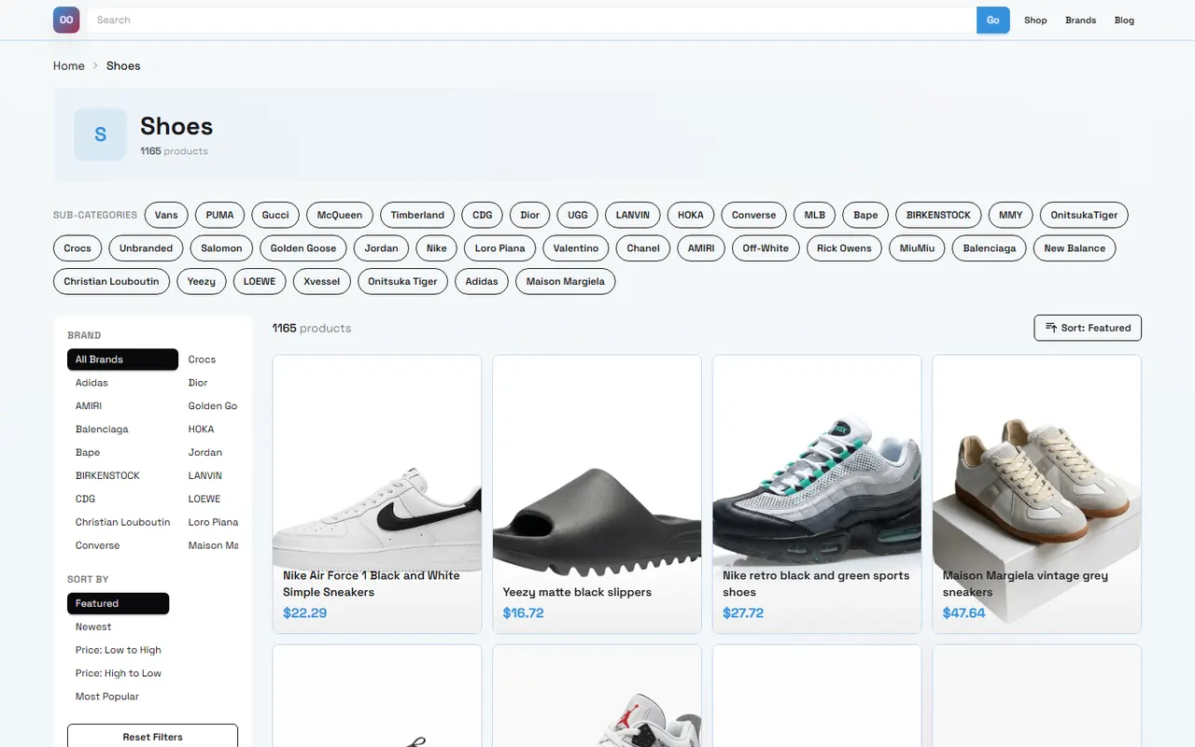Open the Sort: Featured dropdown
Viewport: 1195px width, 747px height.
pyautogui.click(x=1088, y=328)
